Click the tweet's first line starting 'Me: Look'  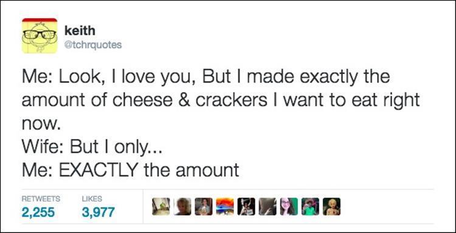pos(206,77)
